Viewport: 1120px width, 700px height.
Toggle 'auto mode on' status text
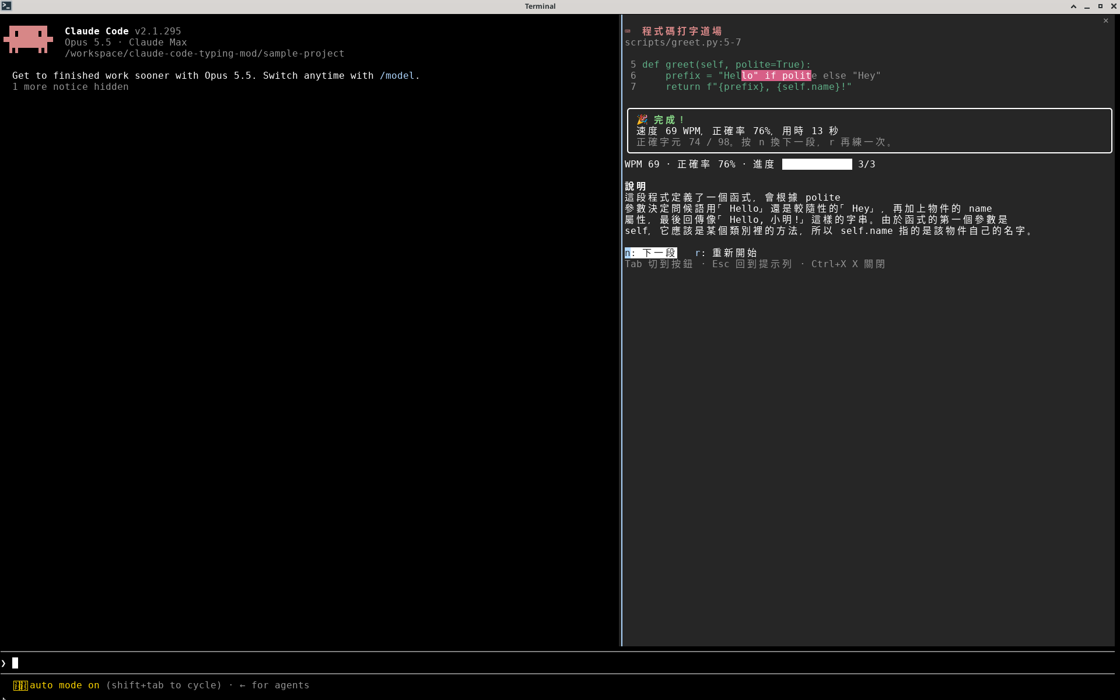pos(65,685)
